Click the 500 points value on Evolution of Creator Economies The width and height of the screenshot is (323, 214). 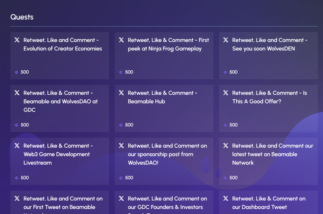point(25,72)
